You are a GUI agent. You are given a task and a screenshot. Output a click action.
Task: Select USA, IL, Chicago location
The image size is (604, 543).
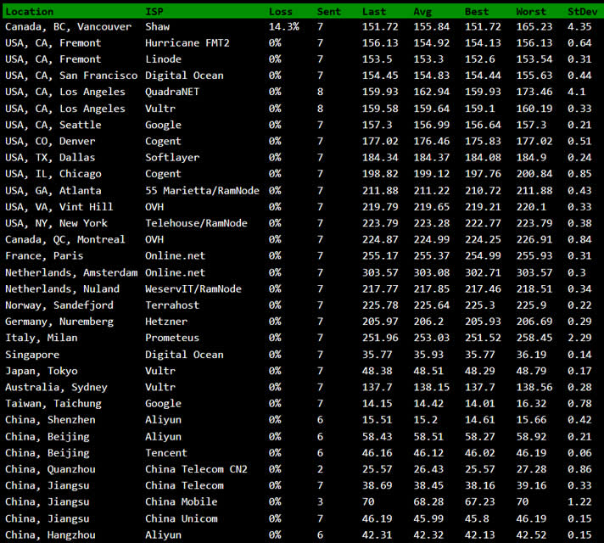53,174
